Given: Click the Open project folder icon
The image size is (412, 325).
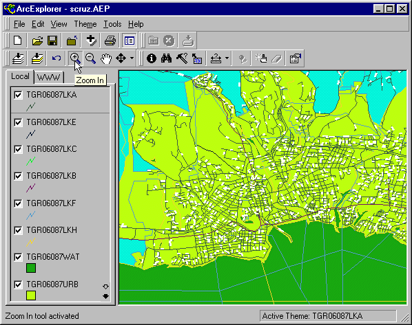Looking at the screenshot, I should [37, 41].
